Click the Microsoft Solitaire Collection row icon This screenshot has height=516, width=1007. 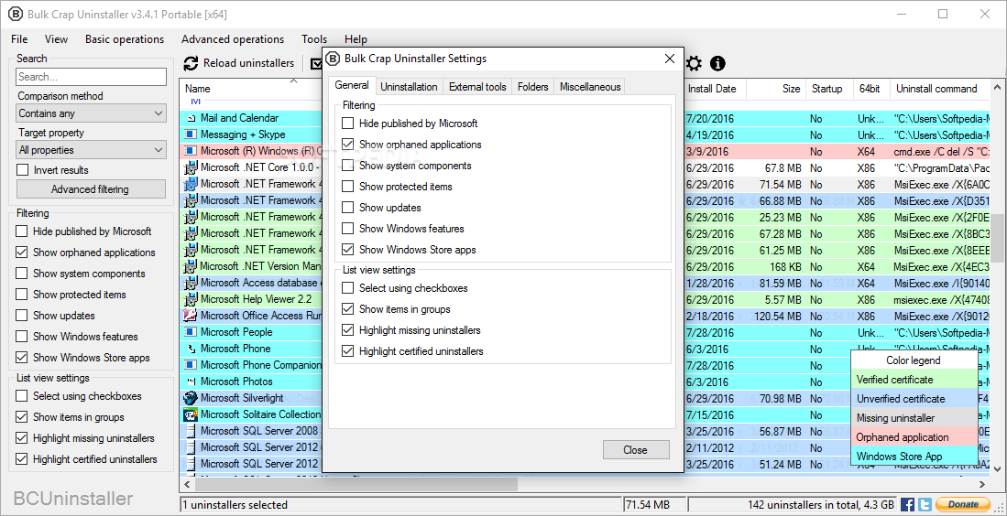tap(190, 414)
